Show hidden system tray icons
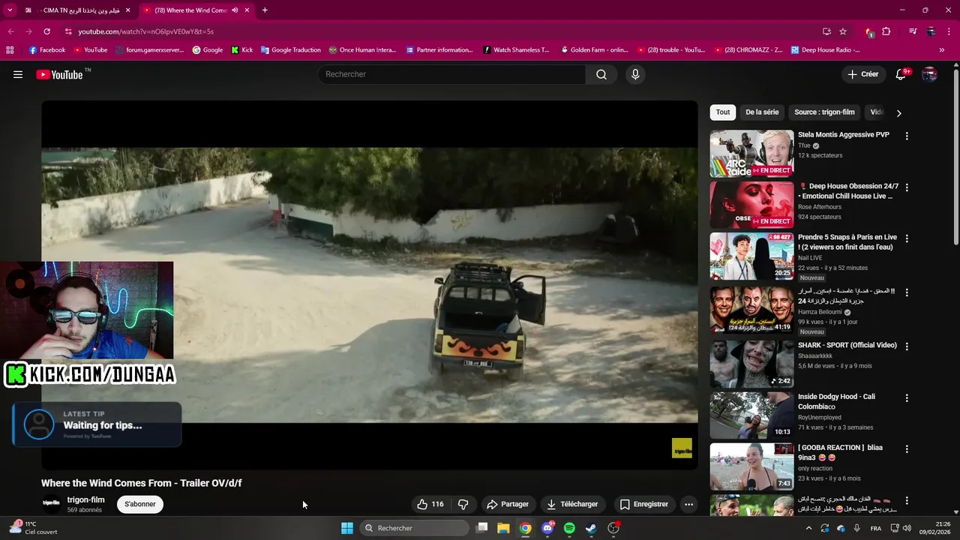 point(808,528)
